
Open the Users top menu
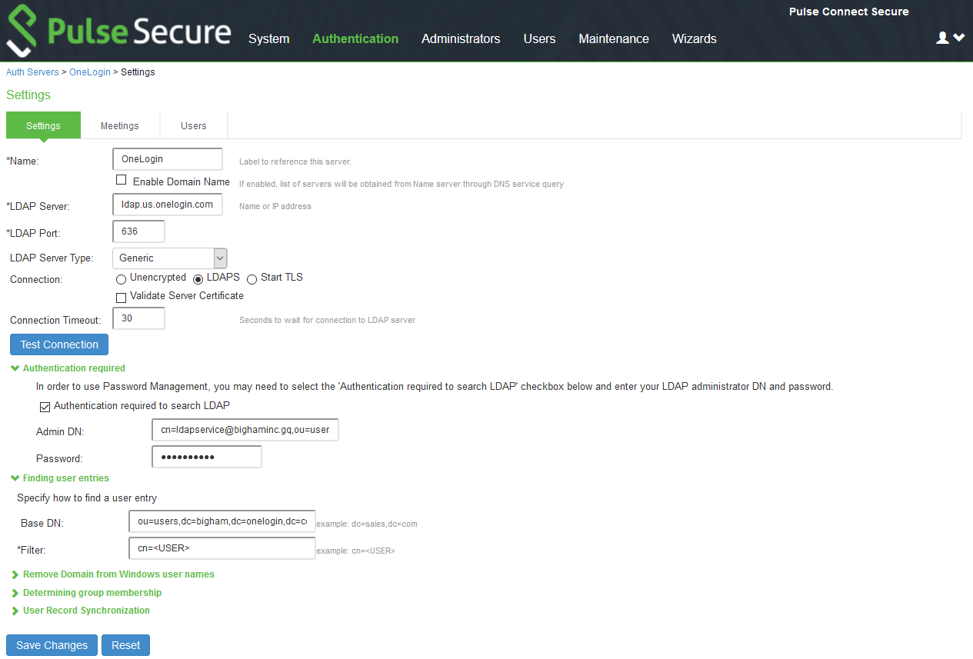click(x=539, y=38)
